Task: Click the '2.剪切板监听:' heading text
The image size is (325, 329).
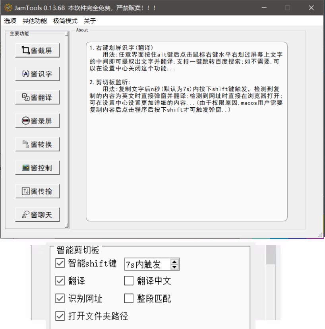Action: (110, 82)
